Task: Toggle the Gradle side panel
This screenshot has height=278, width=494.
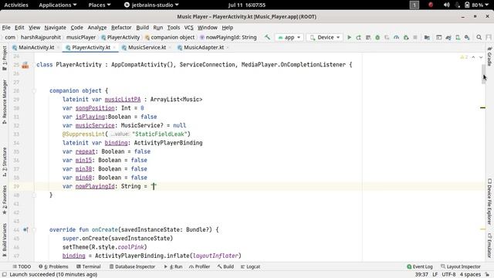Action: tap(489, 56)
